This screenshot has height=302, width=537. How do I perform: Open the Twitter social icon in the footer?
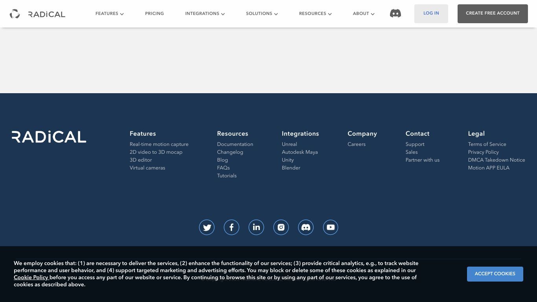pos(207,227)
